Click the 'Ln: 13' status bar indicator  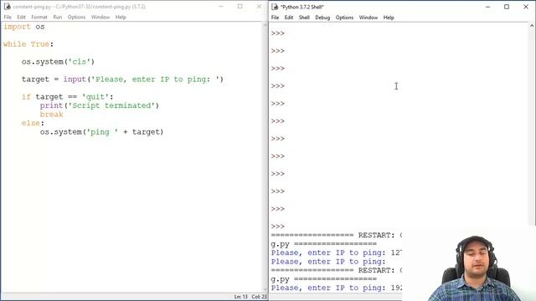240,297
